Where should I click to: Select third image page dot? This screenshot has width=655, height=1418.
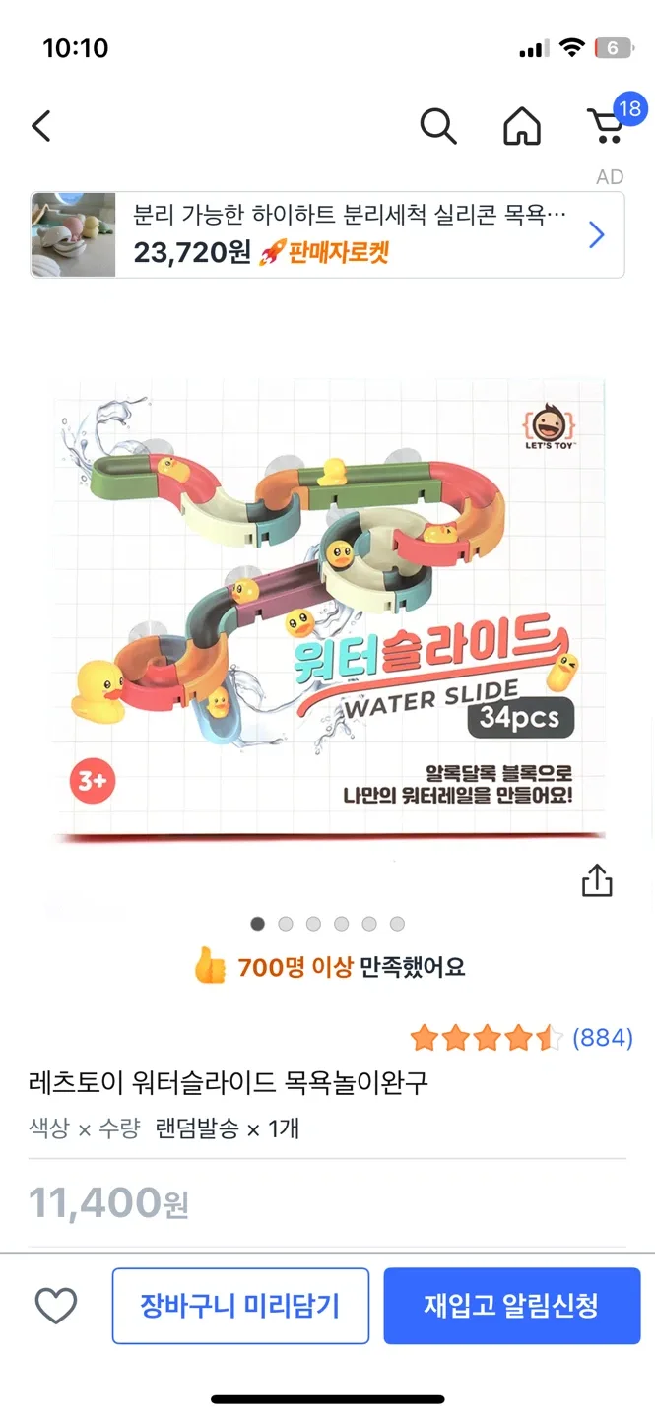[x=313, y=924]
